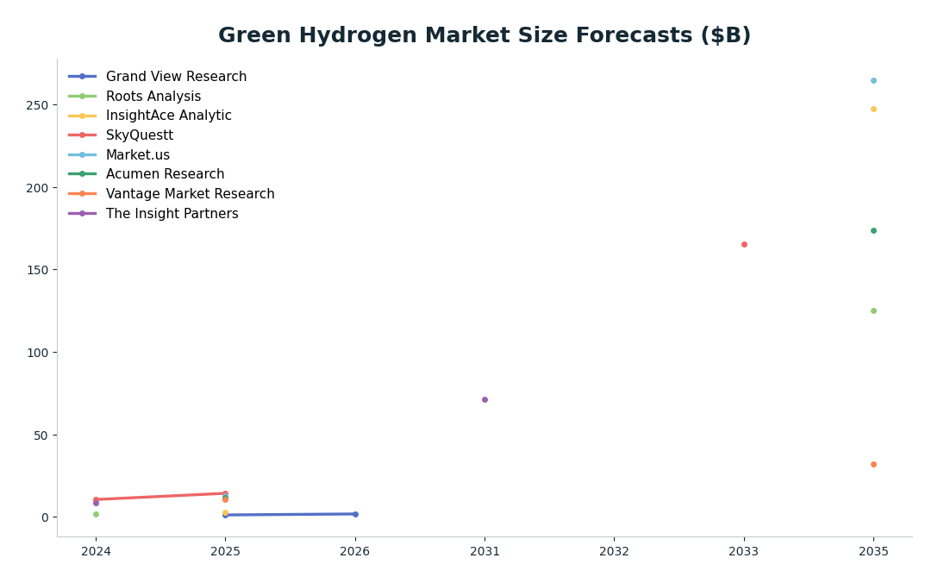This screenshot has width=938, height=583.
Task: Click the 0 y-axis label
Action: pyautogui.click(x=46, y=517)
